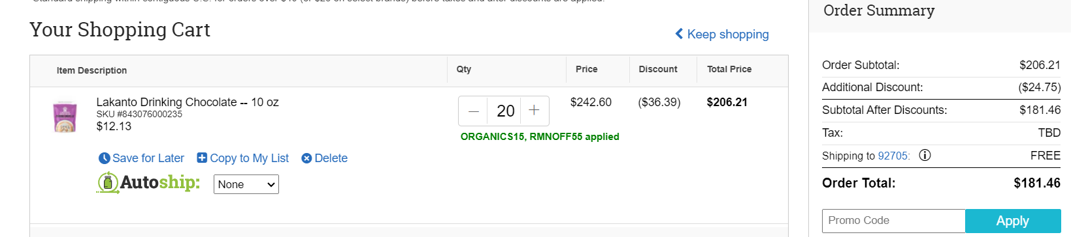Open the Lakanto Drinking Chocolate product link
The image size is (1071, 237).
tap(188, 102)
